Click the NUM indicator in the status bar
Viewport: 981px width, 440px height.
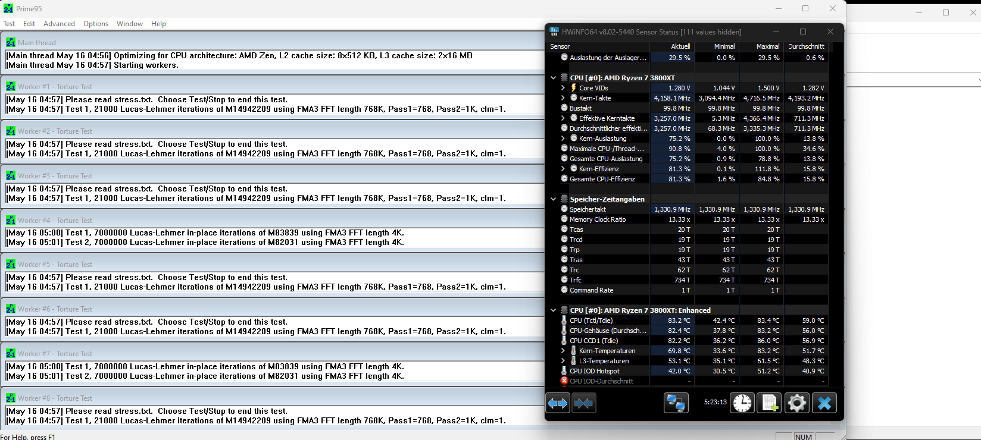804,436
